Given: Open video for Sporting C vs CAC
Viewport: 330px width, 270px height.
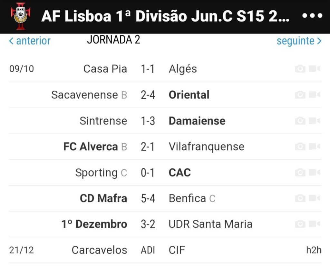Looking at the screenshot, I should (x=315, y=173).
